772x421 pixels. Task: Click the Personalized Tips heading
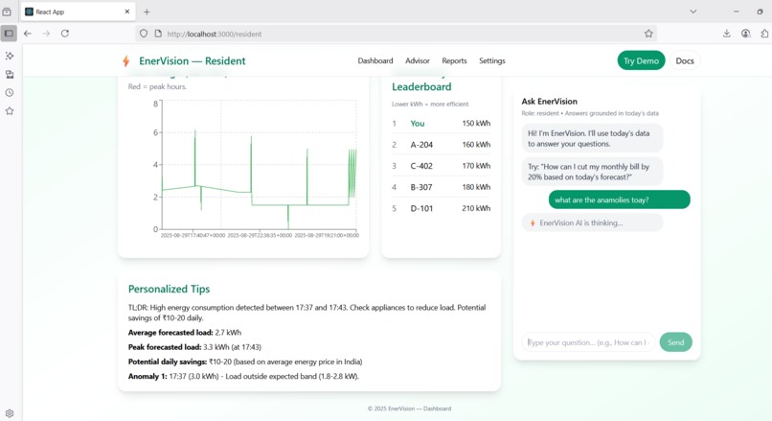click(x=169, y=289)
